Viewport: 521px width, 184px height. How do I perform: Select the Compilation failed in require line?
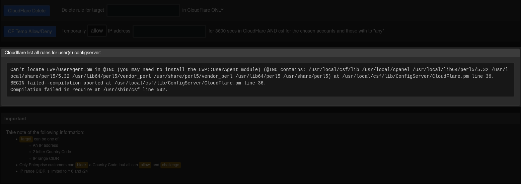click(x=89, y=90)
